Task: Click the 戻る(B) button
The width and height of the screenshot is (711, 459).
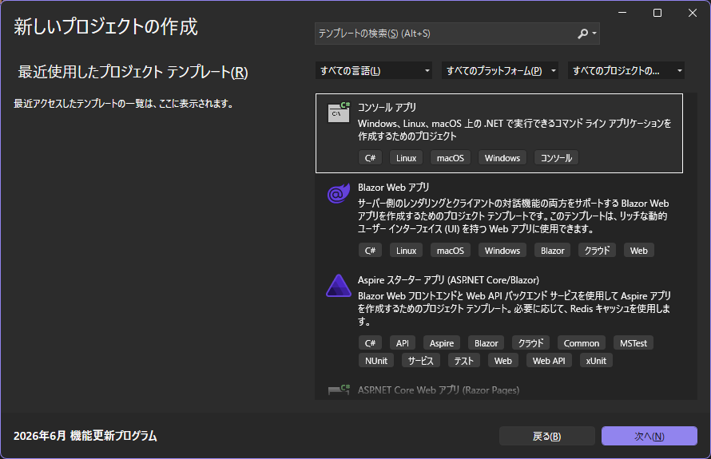Action: pos(547,436)
